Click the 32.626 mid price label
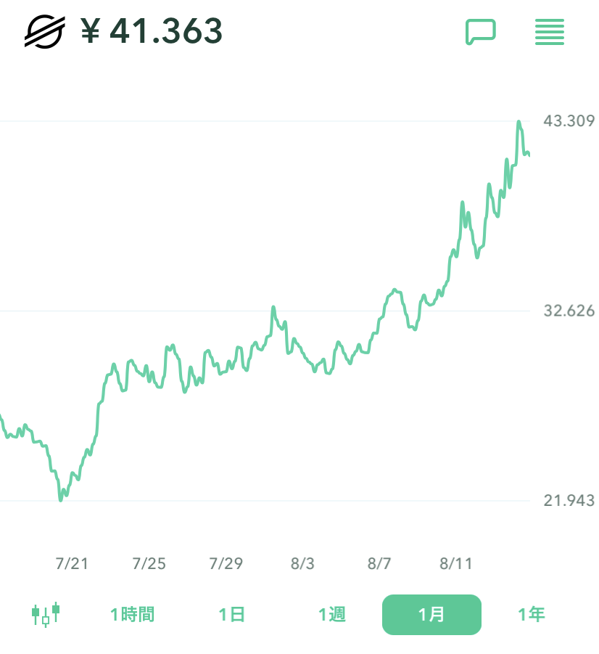The height and width of the screenshot is (654, 599). (569, 311)
